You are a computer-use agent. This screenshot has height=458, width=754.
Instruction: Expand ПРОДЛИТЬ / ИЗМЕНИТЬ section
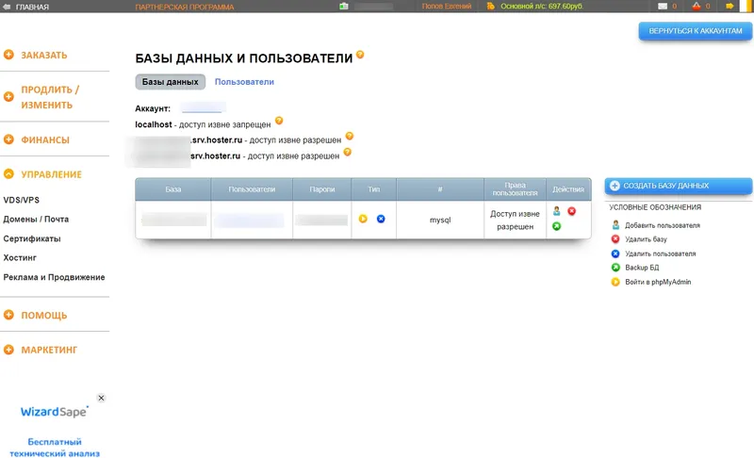(50, 97)
